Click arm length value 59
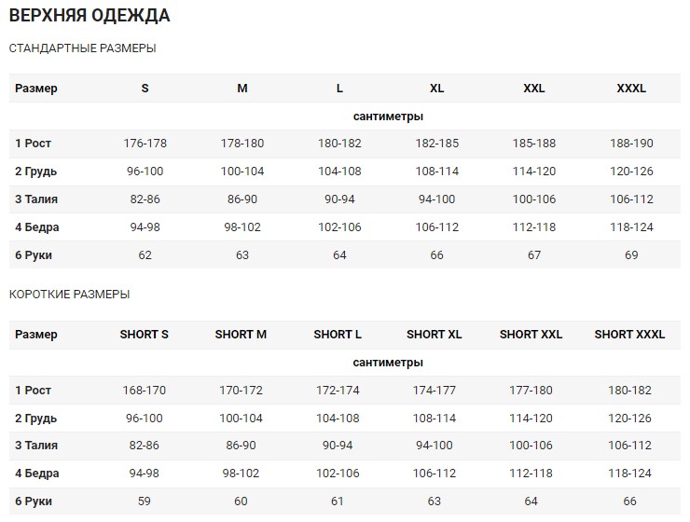This screenshot has width=690, height=522. (145, 501)
